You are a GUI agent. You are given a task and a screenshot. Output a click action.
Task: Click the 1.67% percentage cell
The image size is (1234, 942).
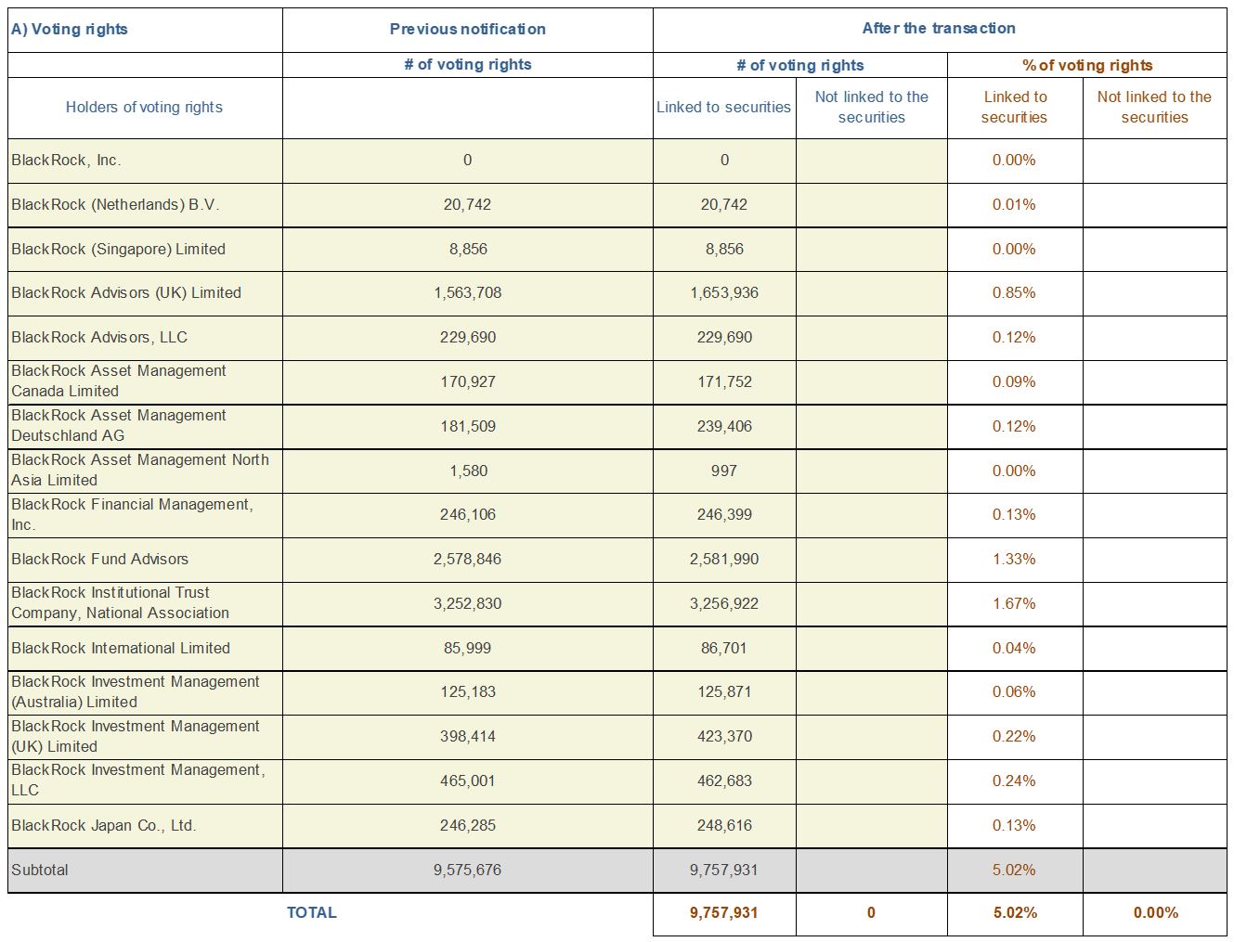point(1014,604)
